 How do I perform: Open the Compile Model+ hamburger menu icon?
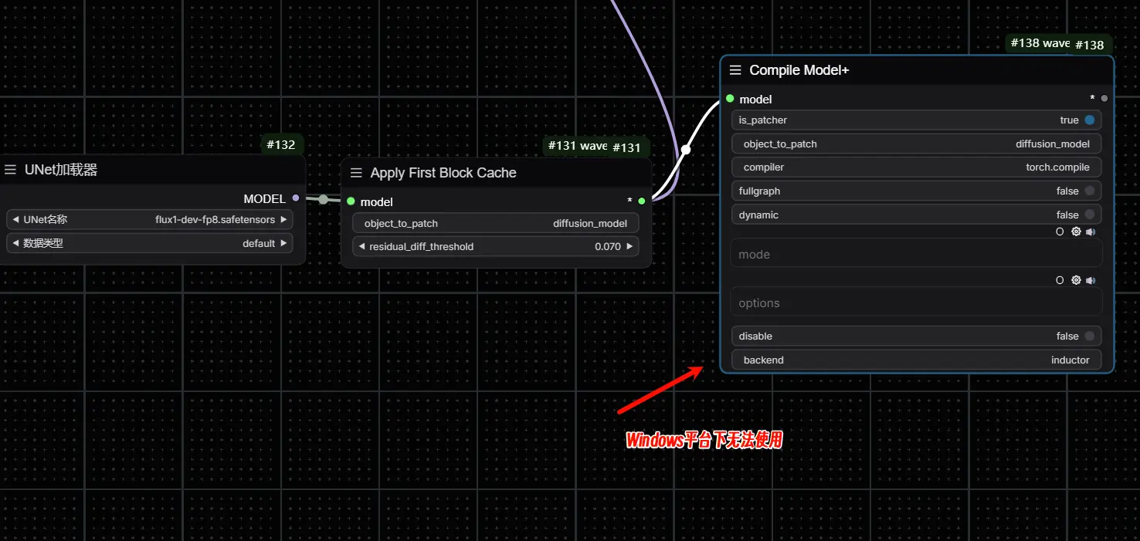coord(735,70)
